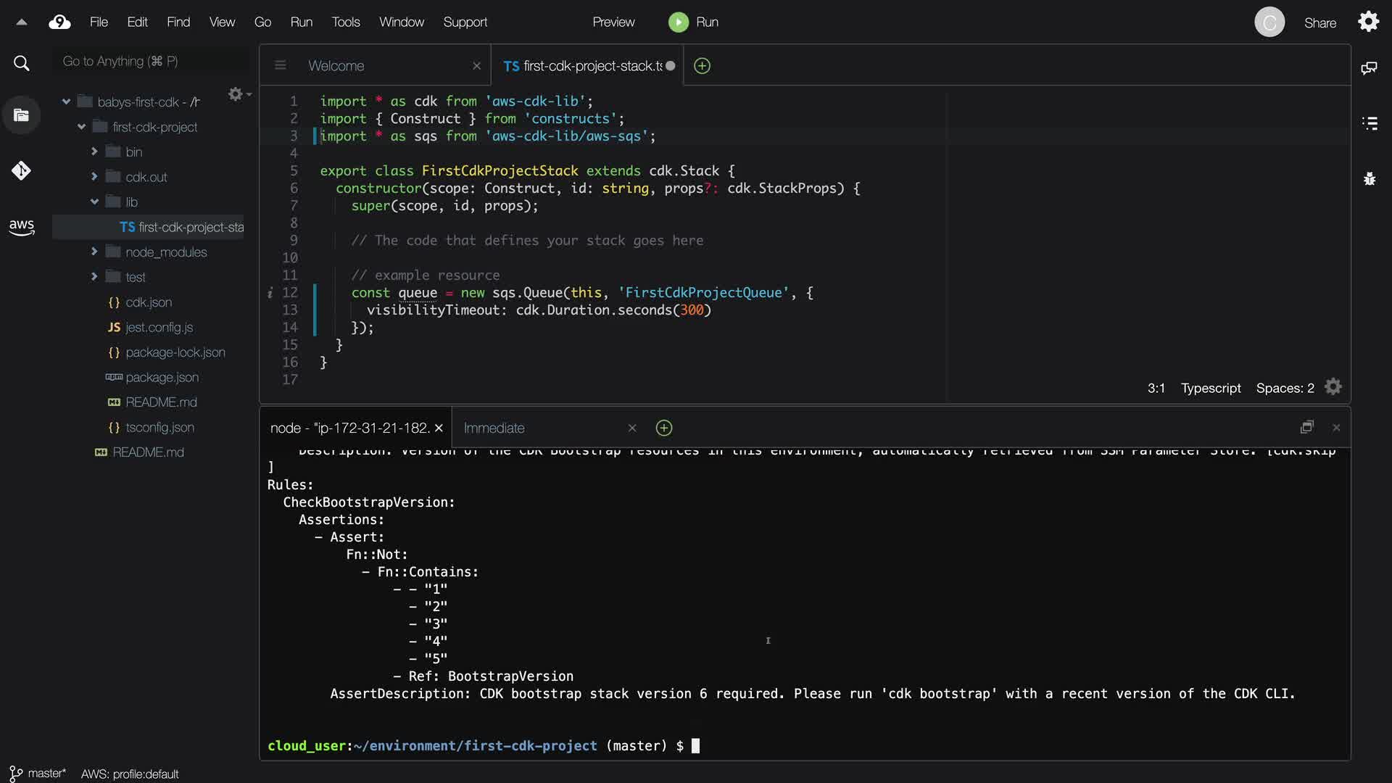The height and width of the screenshot is (783, 1392).
Task: Collapse the lib folder
Action: [x=94, y=202]
